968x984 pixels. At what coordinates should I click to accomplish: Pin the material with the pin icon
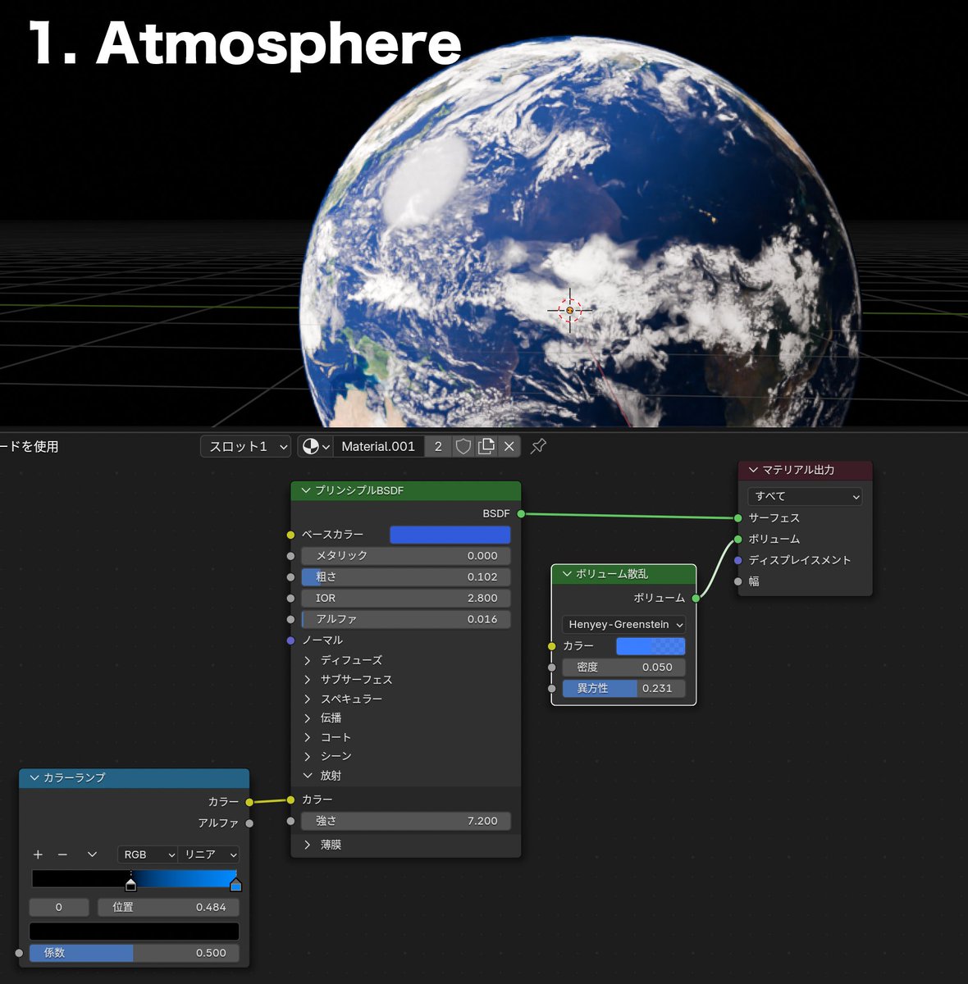537,446
